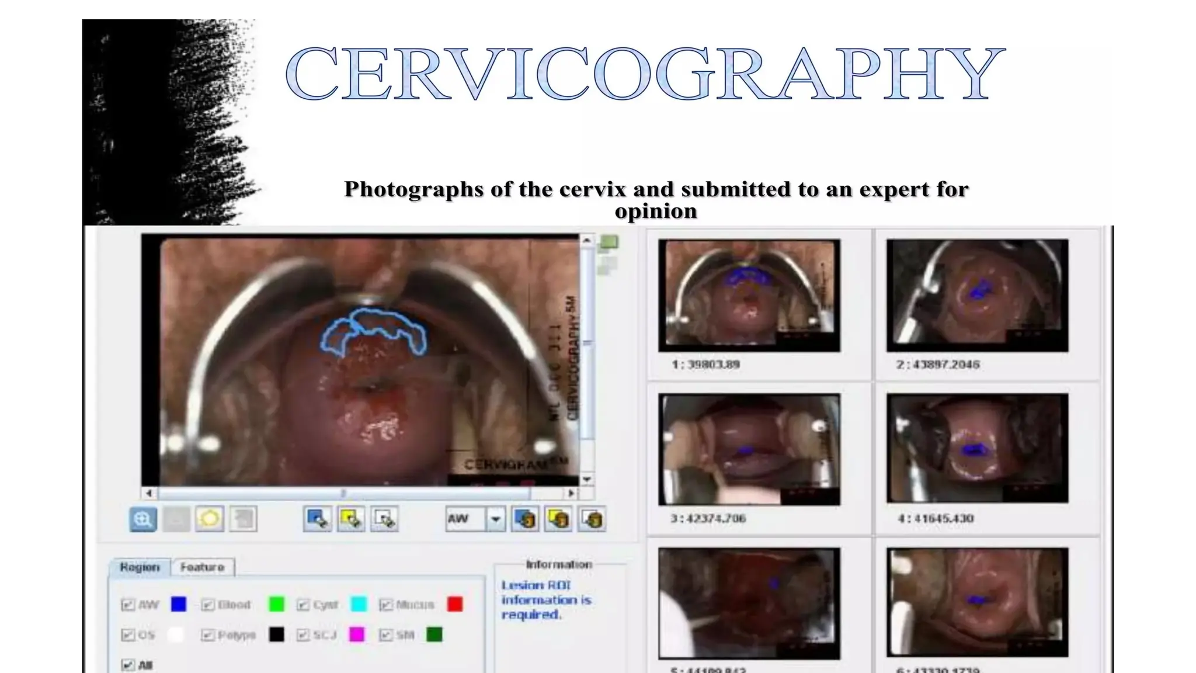This screenshot has width=1196, height=673.
Task: Toggle the OS region checkbox
Action: coord(127,635)
